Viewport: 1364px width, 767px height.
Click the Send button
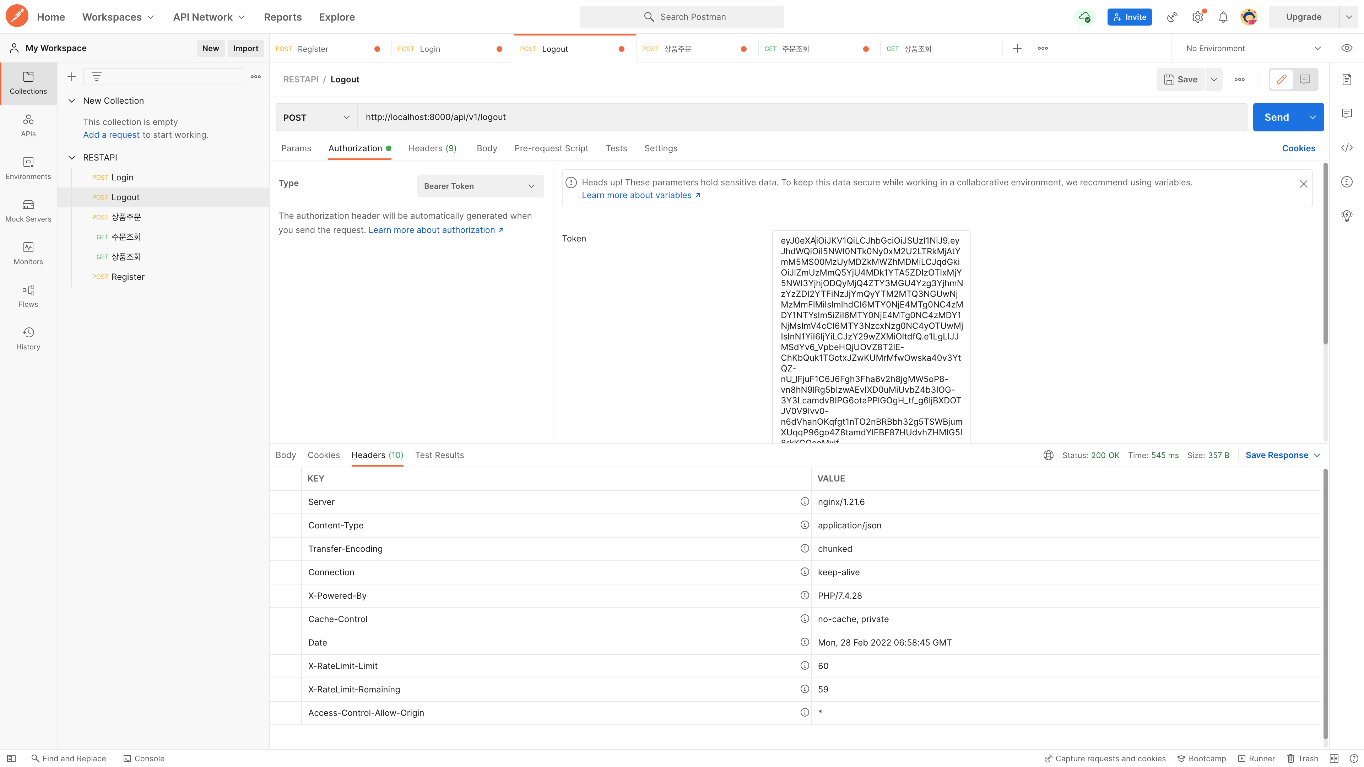[1276, 118]
